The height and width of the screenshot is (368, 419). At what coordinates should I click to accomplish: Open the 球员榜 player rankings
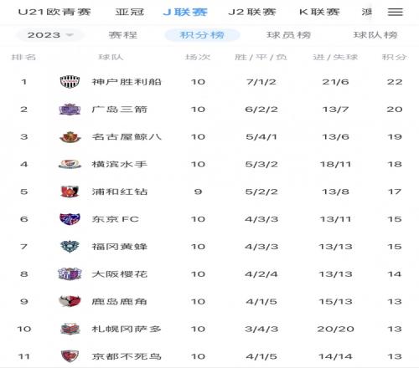tap(289, 35)
